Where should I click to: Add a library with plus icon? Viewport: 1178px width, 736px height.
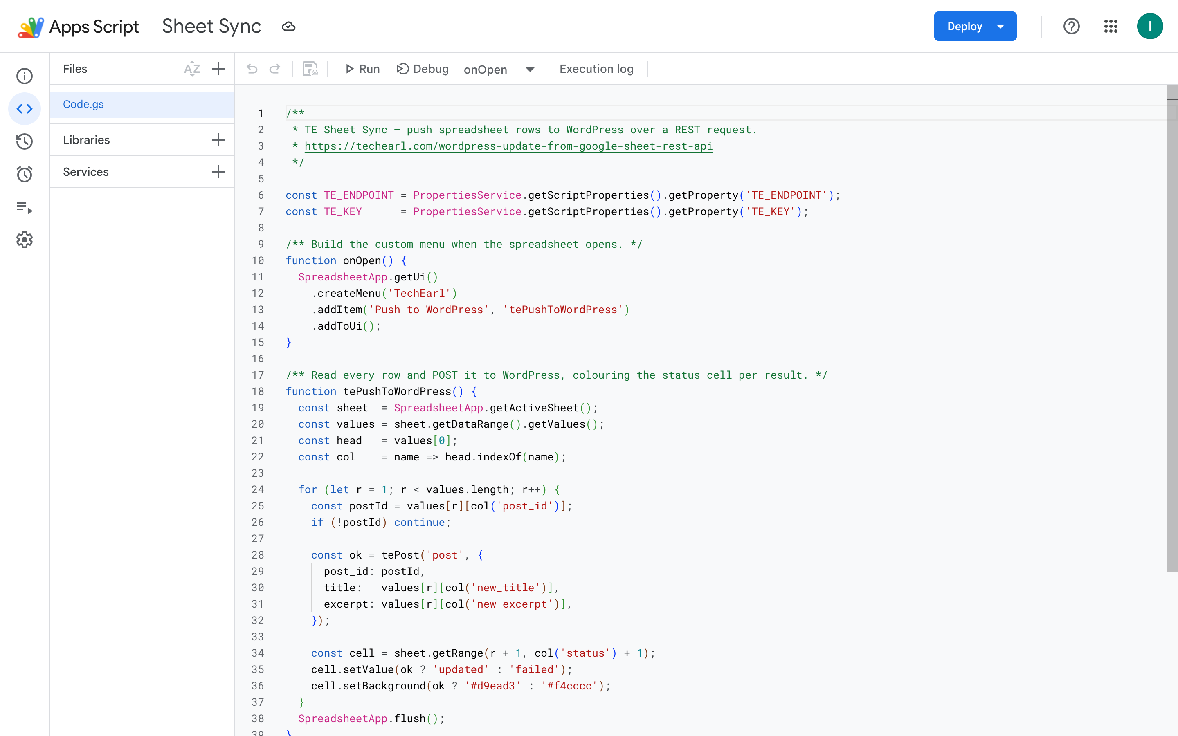click(x=218, y=140)
